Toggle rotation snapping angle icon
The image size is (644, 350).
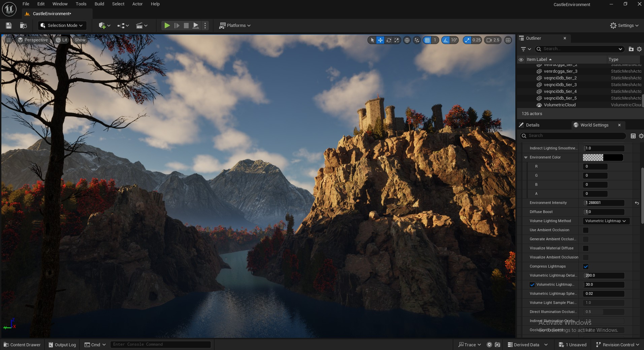click(446, 40)
